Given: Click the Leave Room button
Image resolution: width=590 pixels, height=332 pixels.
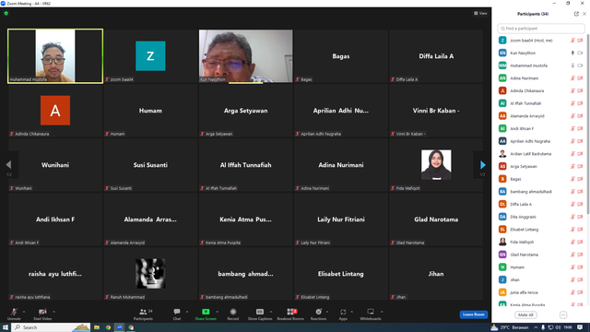Looking at the screenshot, I should pyautogui.click(x=473, y=314).
